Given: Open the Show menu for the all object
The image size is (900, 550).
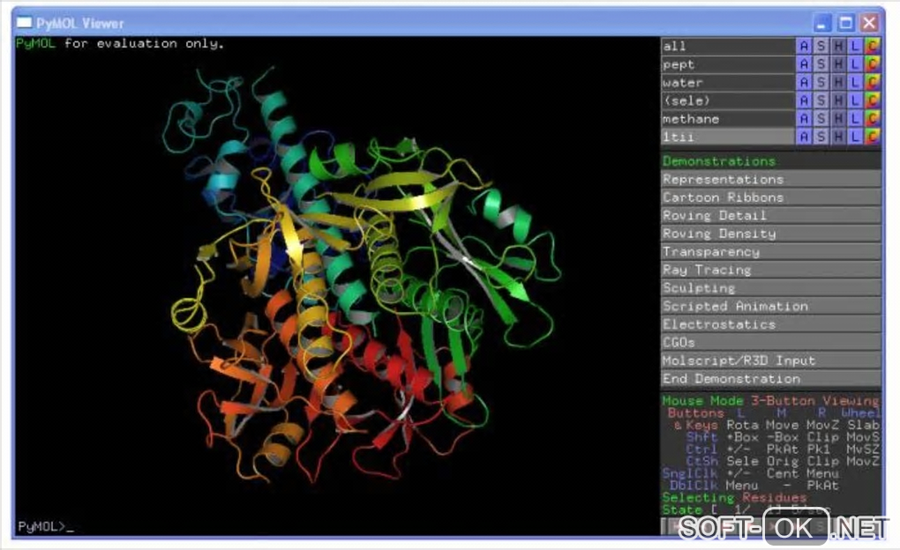Looking at the screenshot, I should [821, 46].
